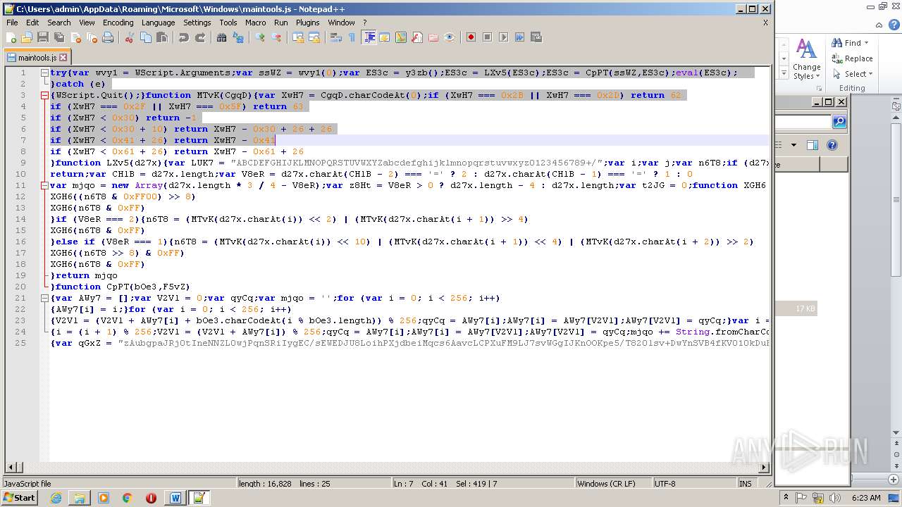Toggle Show All Characters pilcrow icon
The width and height of the screenshot is (902, 507).
point(352,37)
